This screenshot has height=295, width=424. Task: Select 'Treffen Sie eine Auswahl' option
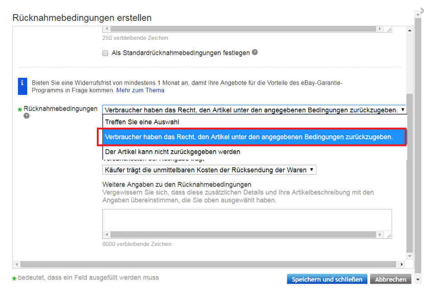tap(254, 122)
